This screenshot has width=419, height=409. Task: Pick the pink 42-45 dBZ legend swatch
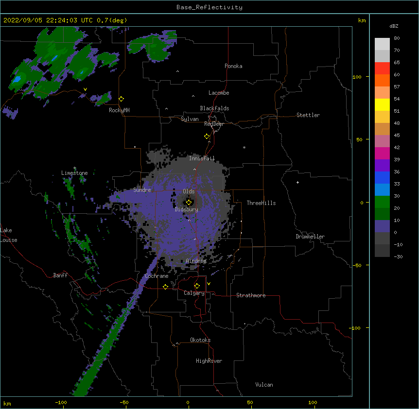[382, 141]
